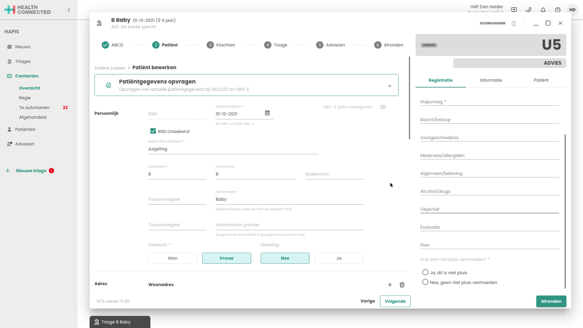
Task: Delete Woonadres with the trash icon
Action: point(402,285)
